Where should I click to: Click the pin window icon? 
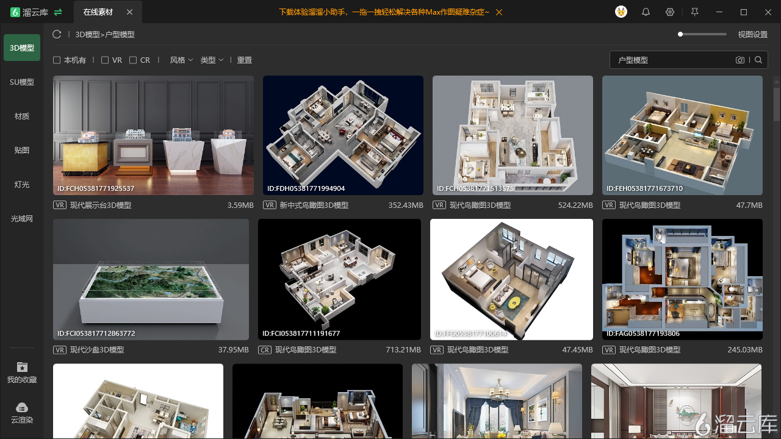pyautogui.click(x=694, y=12)
